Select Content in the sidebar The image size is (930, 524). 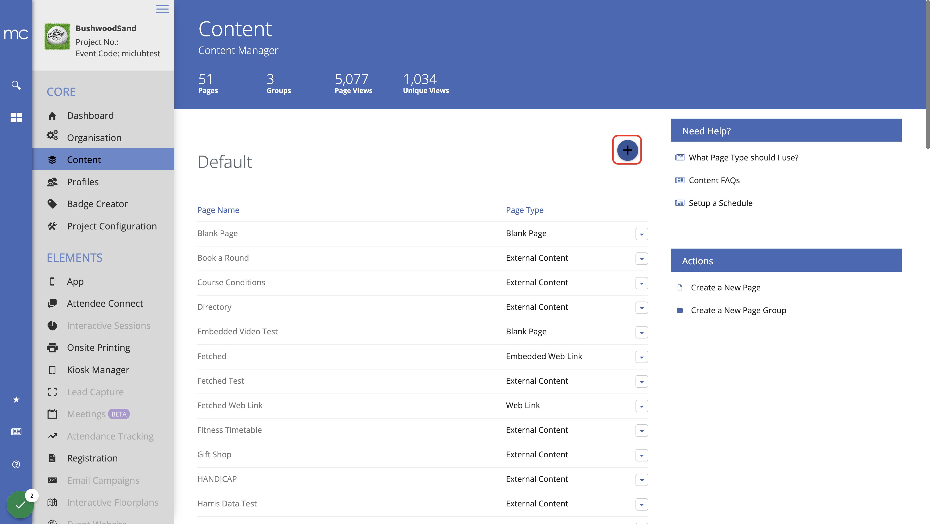pos(103,159)
